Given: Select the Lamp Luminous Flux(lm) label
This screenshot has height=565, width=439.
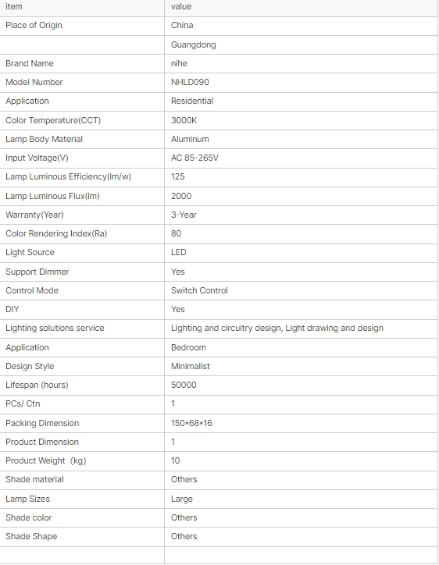Looking at the screenshot, I should [52, 197].
